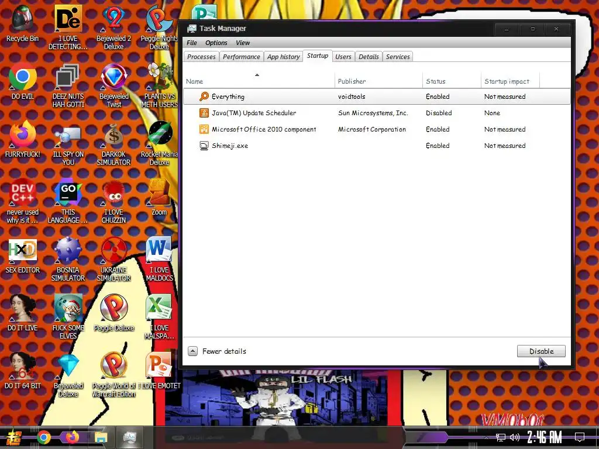Open the Zoom desktop icon
The width and height of the screenshot is (599, 449).
159,198
